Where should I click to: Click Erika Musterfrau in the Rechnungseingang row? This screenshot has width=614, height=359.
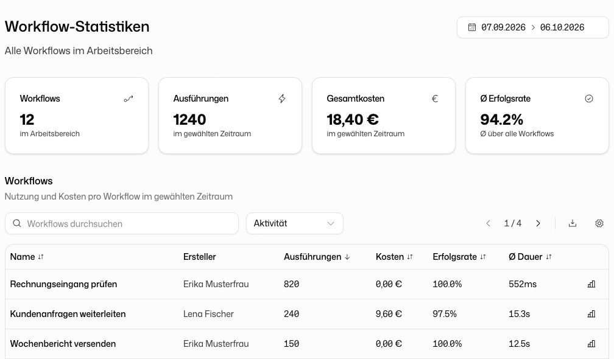point(216,284)
